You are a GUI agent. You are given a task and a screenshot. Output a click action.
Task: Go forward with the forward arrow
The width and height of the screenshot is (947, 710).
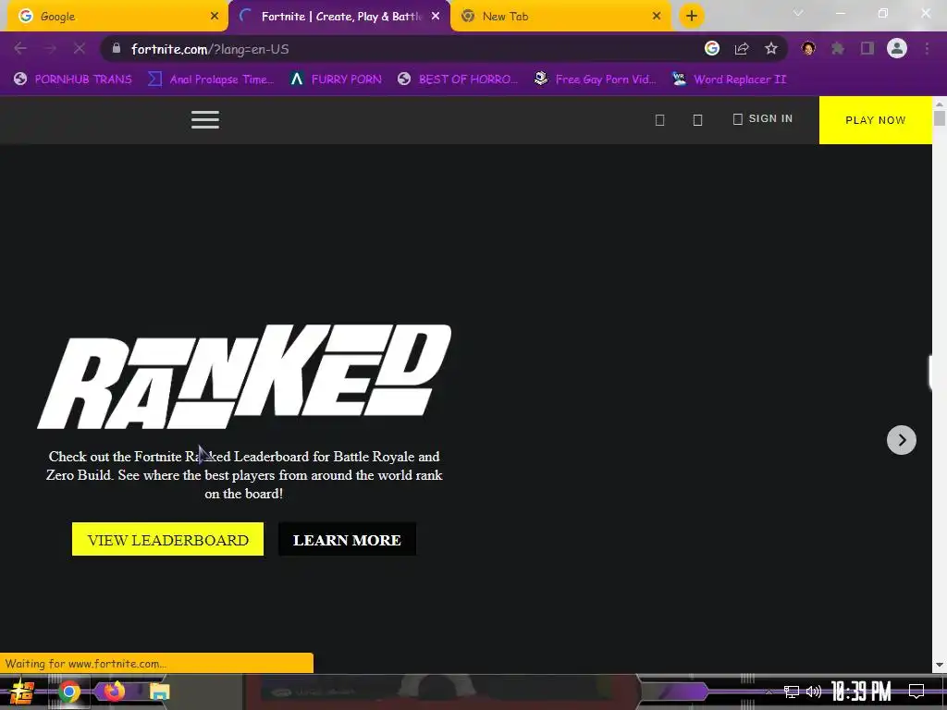[50, 49]
